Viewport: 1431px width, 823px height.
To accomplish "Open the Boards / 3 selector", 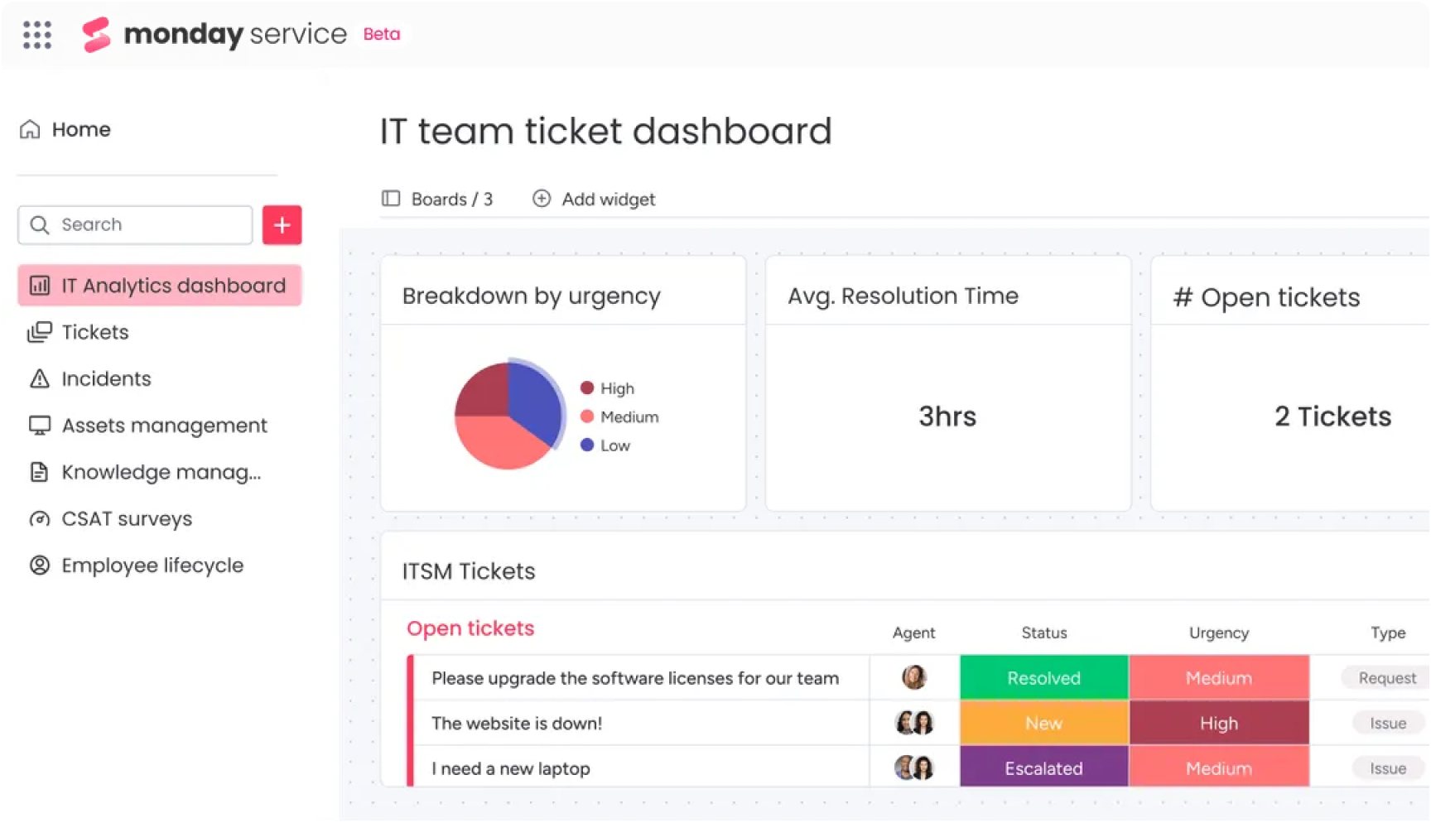I will [x=437, y=200].
